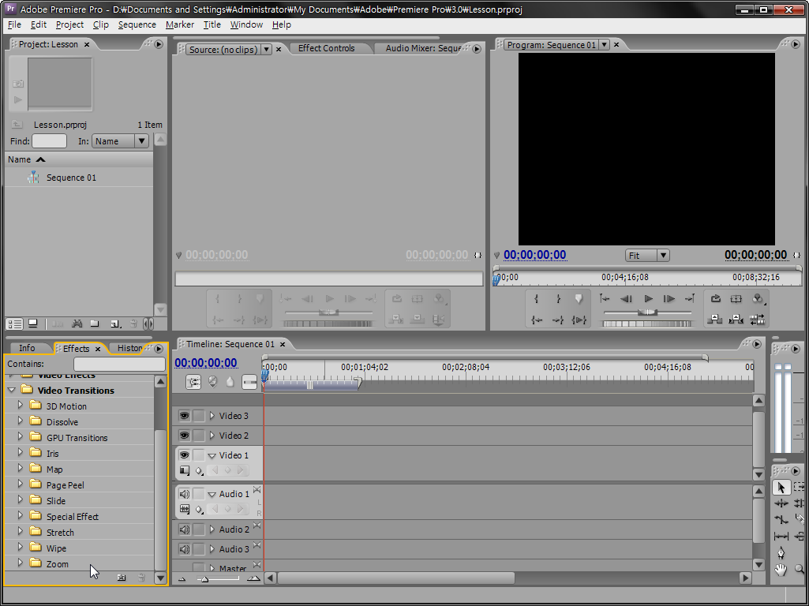Collapse the Video 1 track

(212, 455)
